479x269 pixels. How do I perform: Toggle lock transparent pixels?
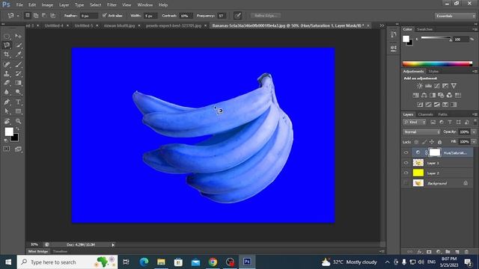pyautogui.click(x=416, y=142)
